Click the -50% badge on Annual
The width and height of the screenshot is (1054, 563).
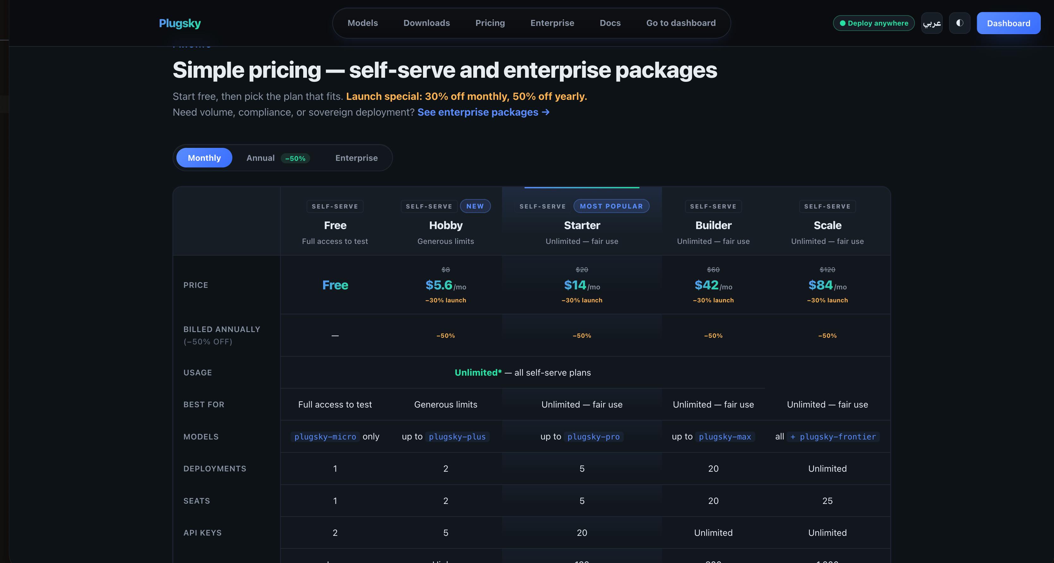tap(295, 158)
